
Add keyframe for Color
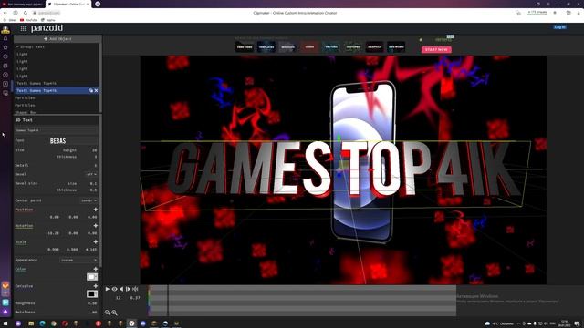pos(95,269)
